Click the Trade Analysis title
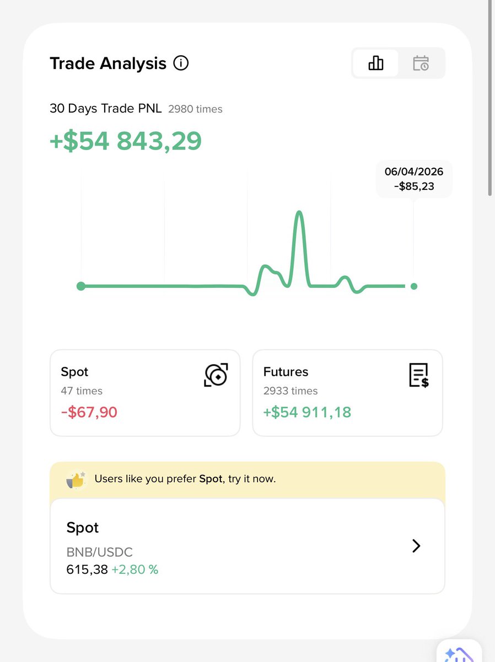Image resolution: width=495 pixels, height=662 pixels. click(x=108, y=63)
